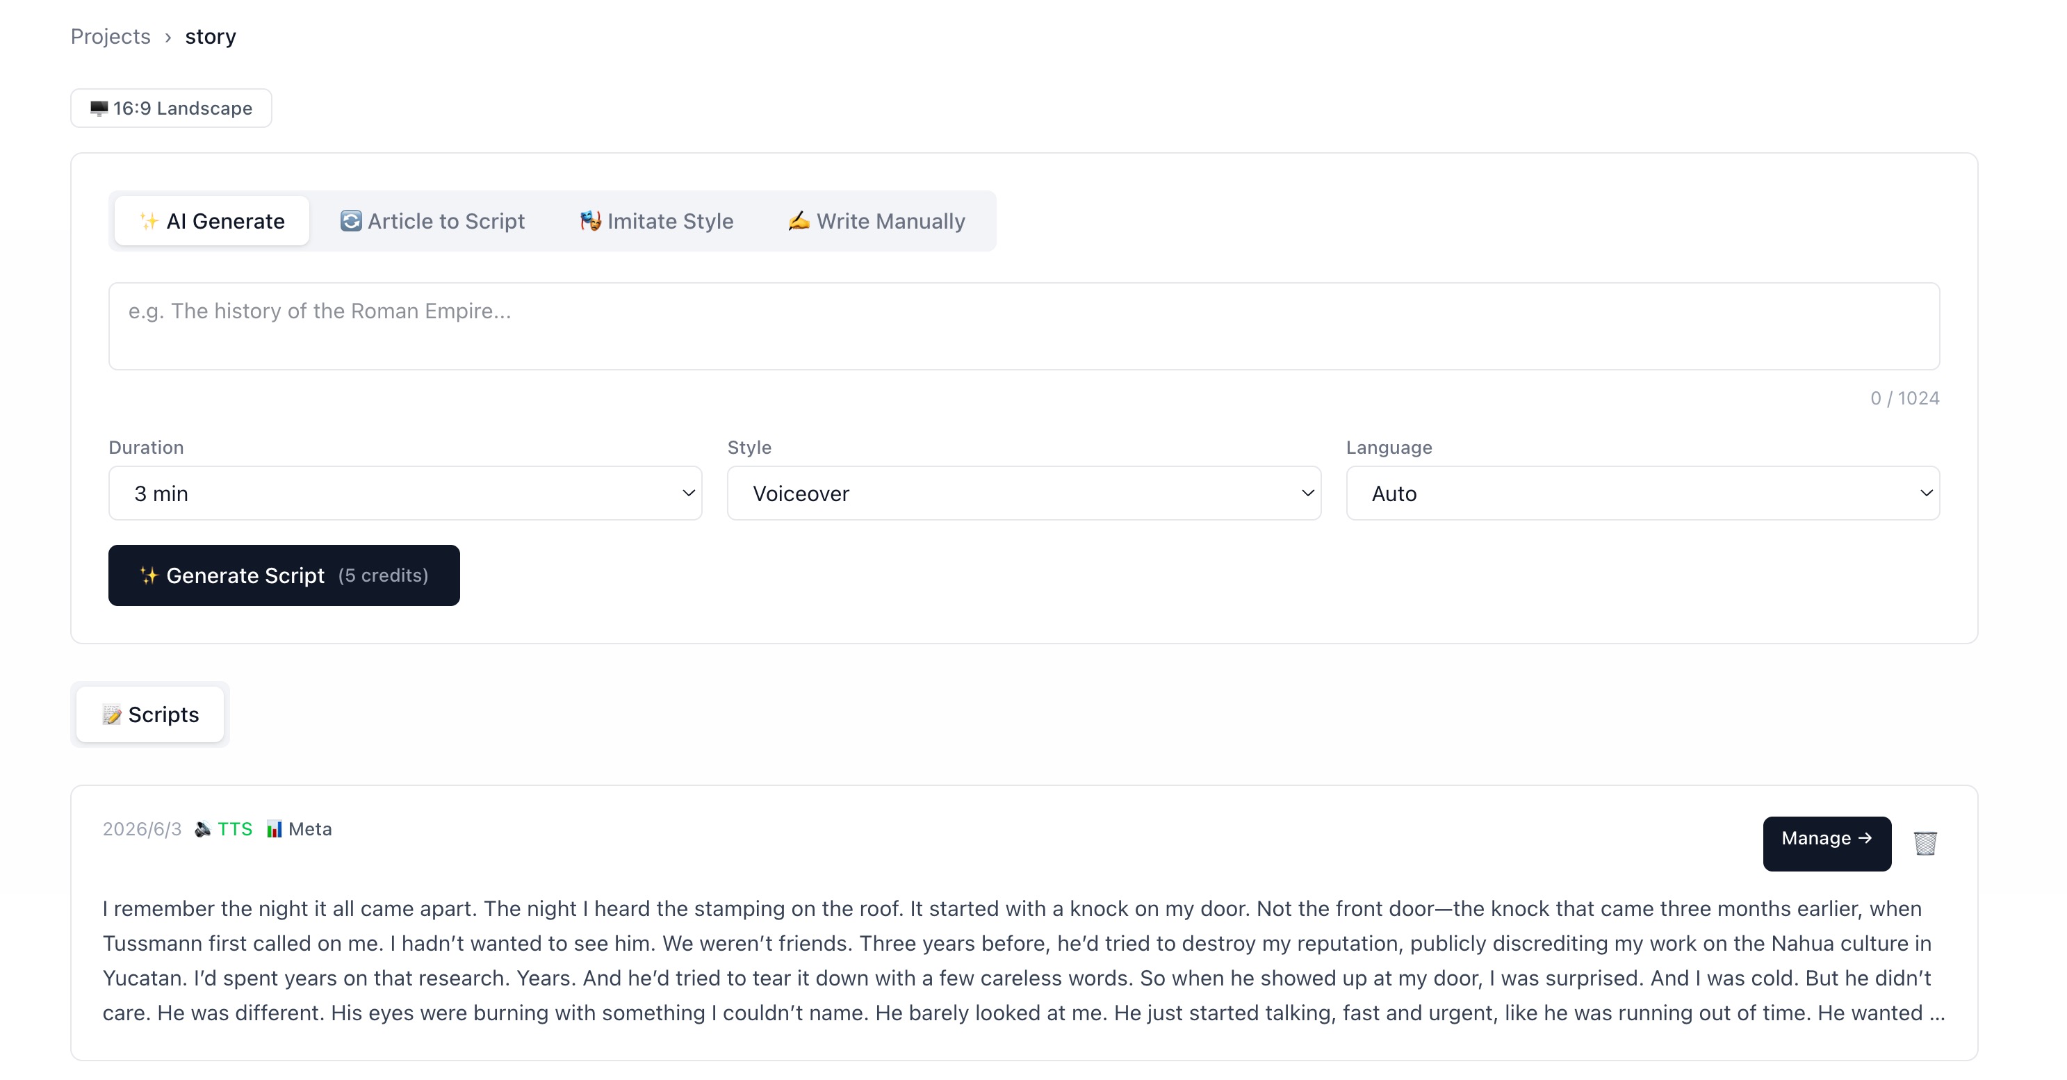
Task: Click the script preview text starting 'I remember the night'
Action: pyautogui.click(x=1024, y=960)
